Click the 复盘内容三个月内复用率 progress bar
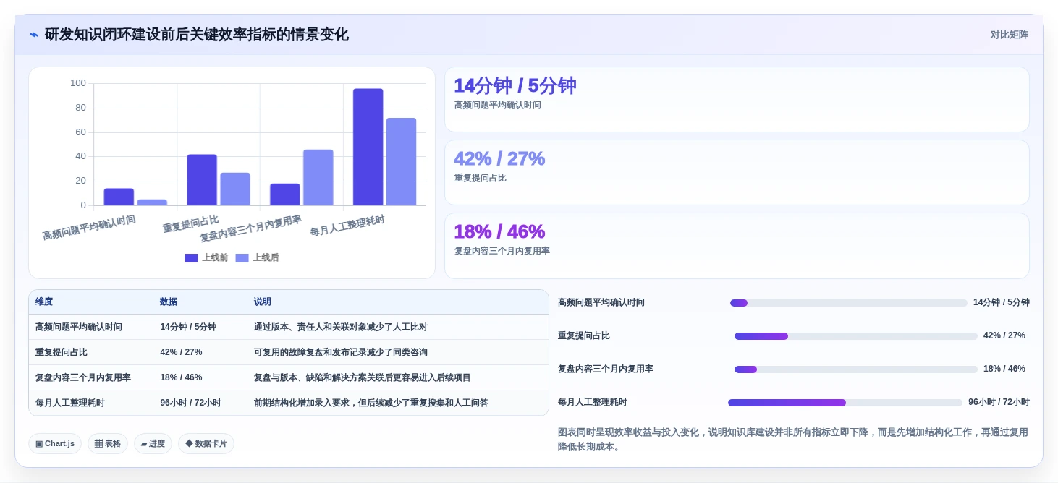 pyautogui.click(x=855, y=369)
